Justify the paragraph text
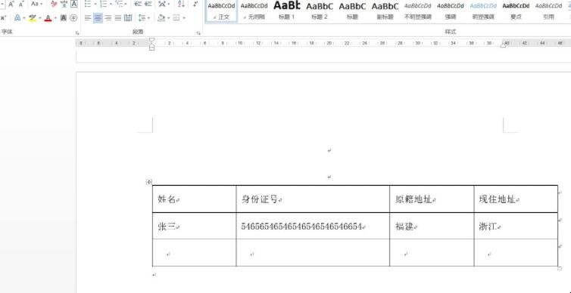This screenshot has height=293, width=571. coord(118,18)
